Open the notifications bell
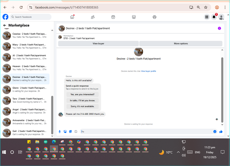The image size is (230, 166). [x=214, y=17]
